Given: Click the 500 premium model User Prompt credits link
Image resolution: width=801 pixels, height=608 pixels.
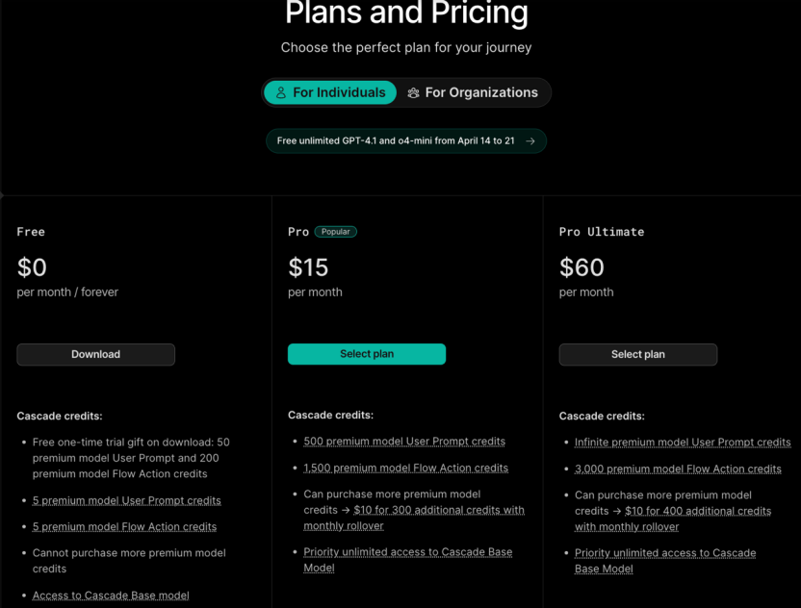Looking at the screenshot, I should click(404, 442).
